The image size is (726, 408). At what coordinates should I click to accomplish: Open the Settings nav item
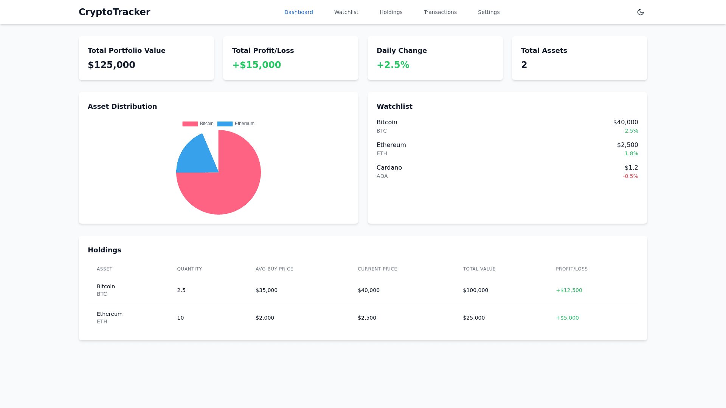(489, 12)
